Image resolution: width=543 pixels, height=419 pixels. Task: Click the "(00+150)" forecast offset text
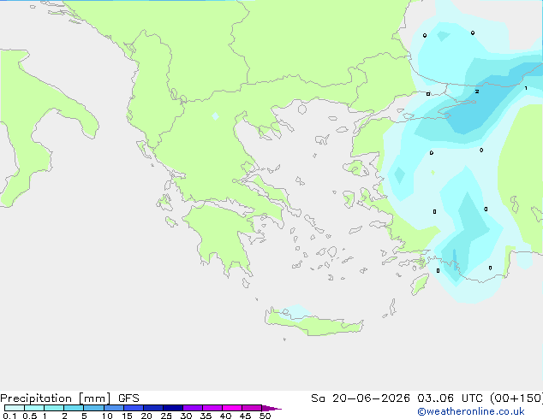click(516, 398)
